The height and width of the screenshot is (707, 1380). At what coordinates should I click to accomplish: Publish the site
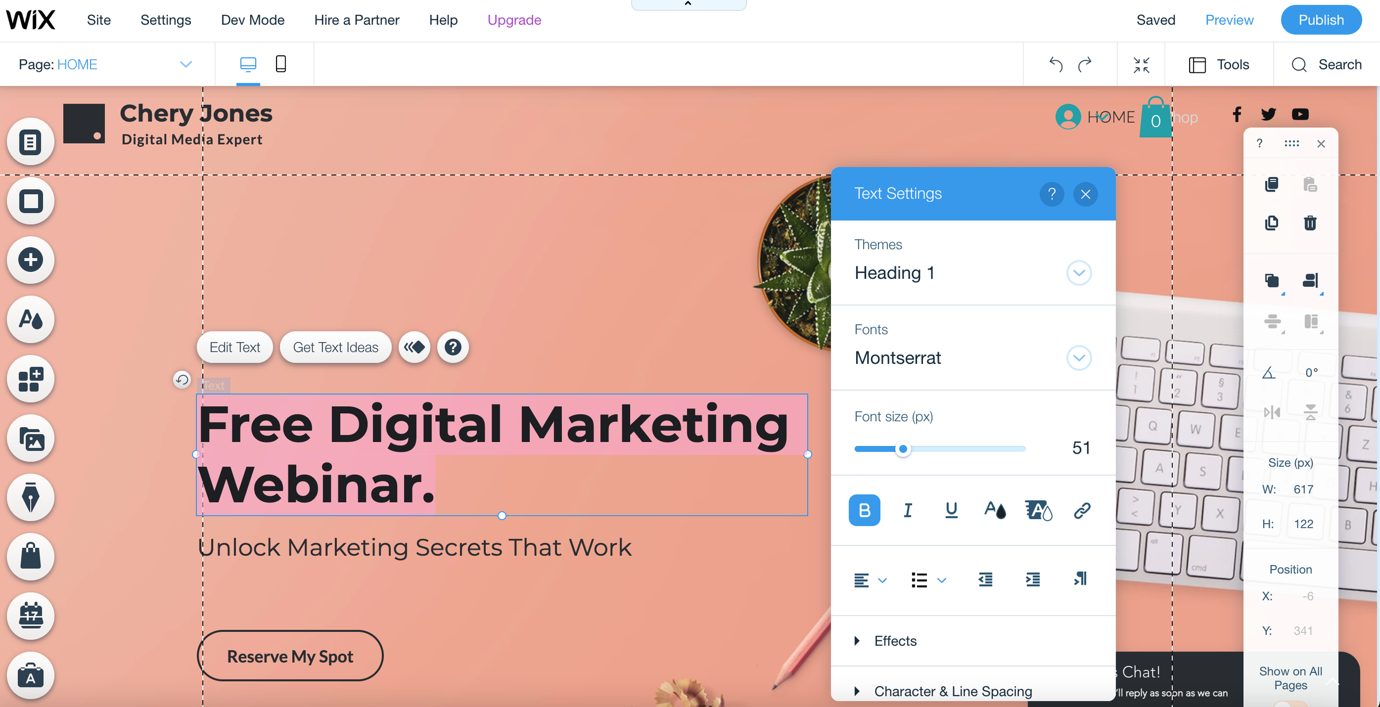tap(1321, 20)
